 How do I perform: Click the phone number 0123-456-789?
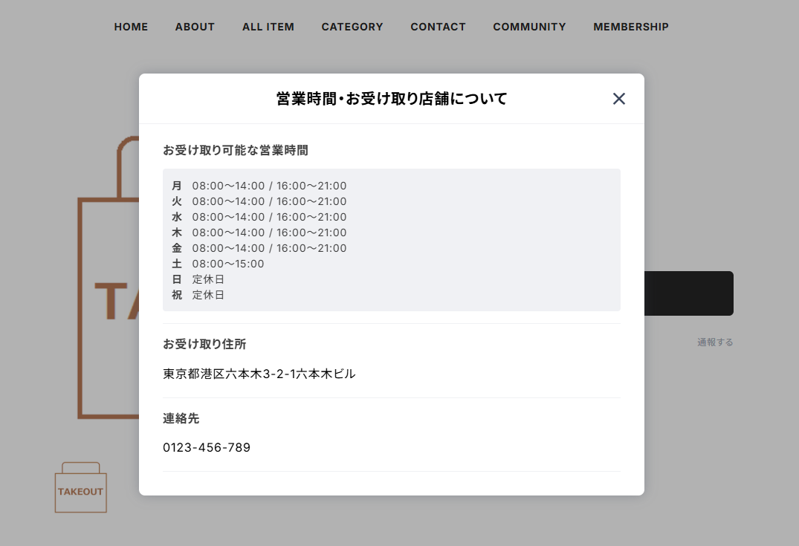tap(207, 448)
